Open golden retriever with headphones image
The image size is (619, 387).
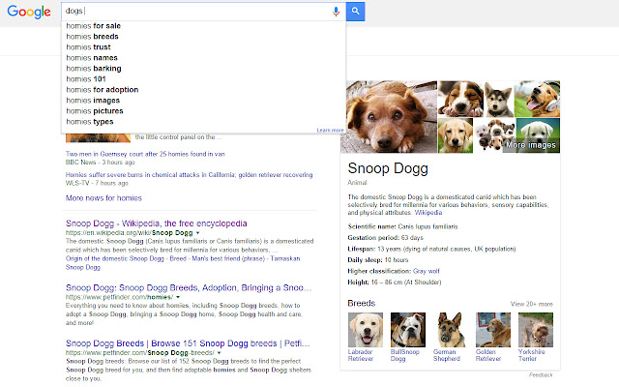pyautogui.click(x=538, y=99)
